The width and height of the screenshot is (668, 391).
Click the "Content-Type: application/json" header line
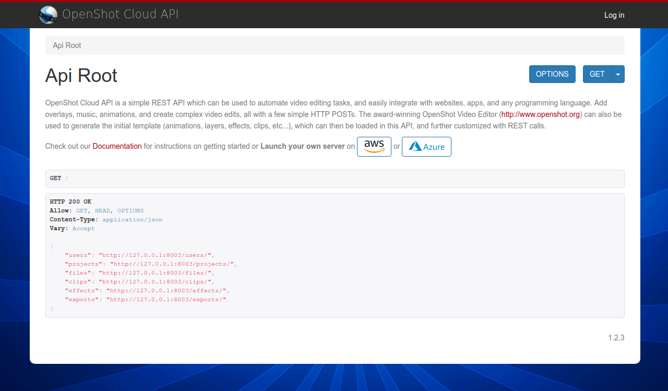(x=106, y=219)
